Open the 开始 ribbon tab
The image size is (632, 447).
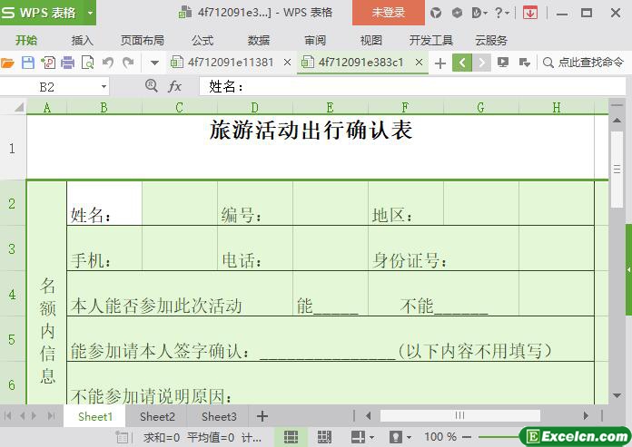click(x=26, y=40)
